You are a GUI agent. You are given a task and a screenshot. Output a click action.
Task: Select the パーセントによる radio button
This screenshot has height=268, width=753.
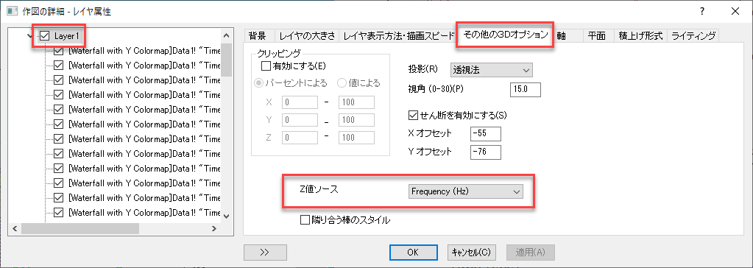pos(259,83)
